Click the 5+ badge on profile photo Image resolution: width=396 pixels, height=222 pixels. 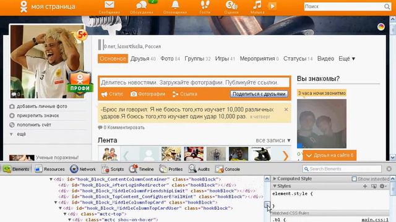pos(82,35)
